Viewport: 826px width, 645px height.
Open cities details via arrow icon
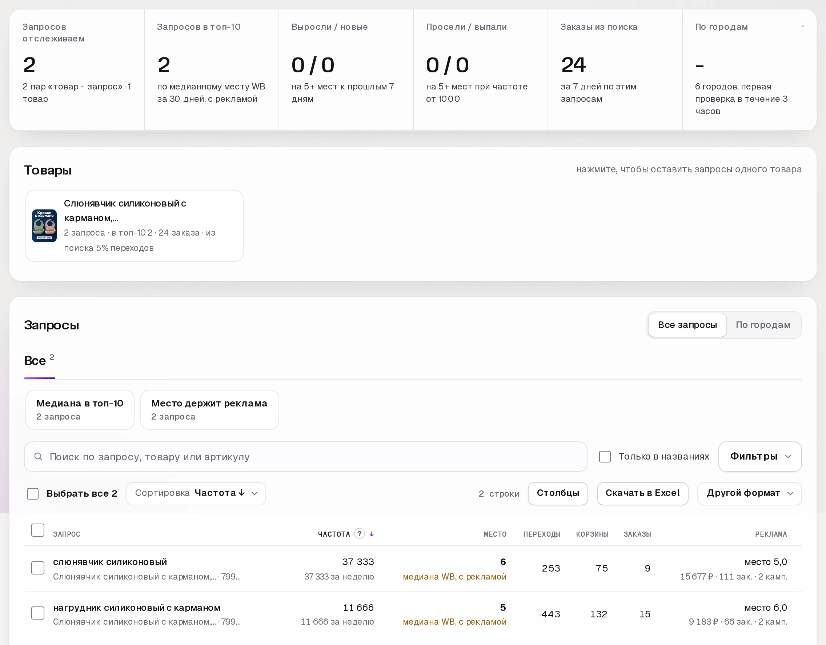tap(800, 26)
